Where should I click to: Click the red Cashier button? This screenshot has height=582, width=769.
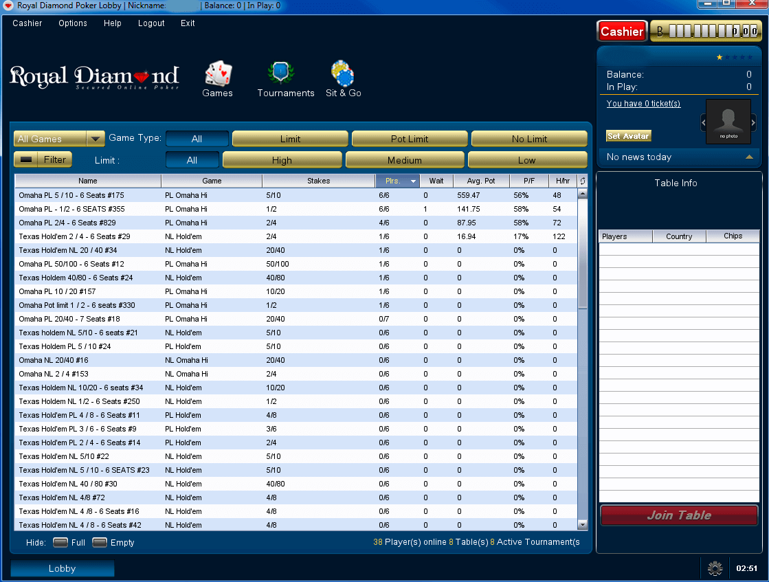621,32
